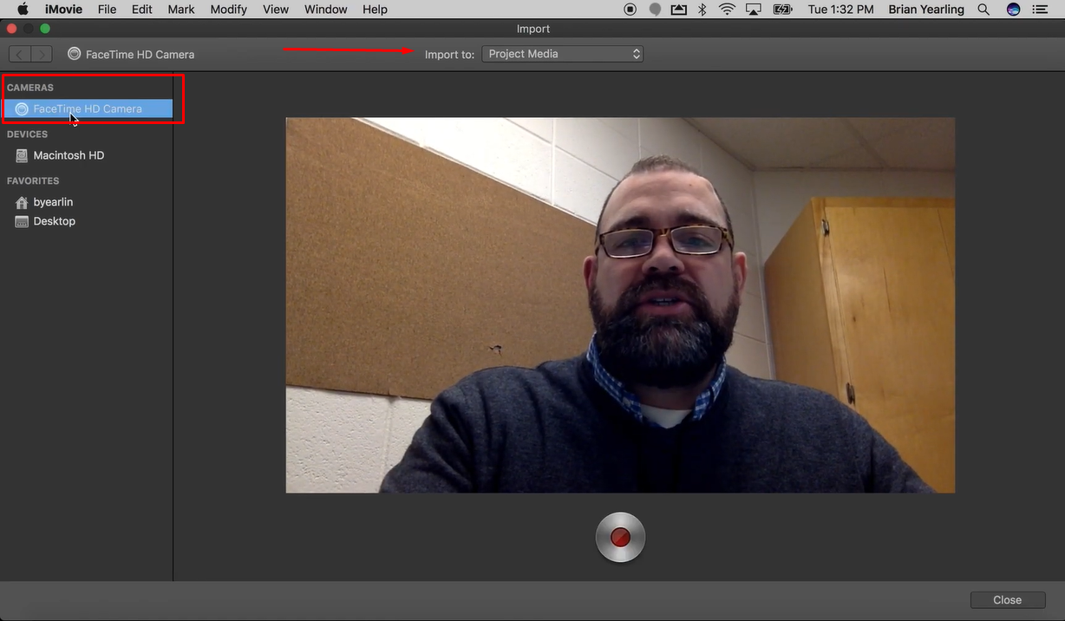The height and width of the screenshot is (621, 1065).
Task: Click the screen mirroring menu bar icon
Action: point(753,10)
